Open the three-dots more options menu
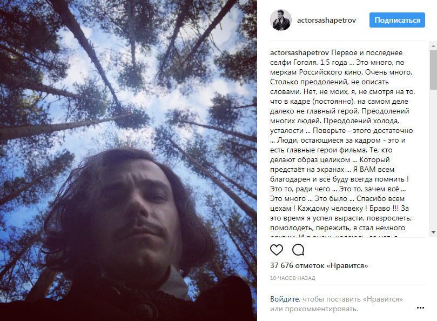 point(420,307)
